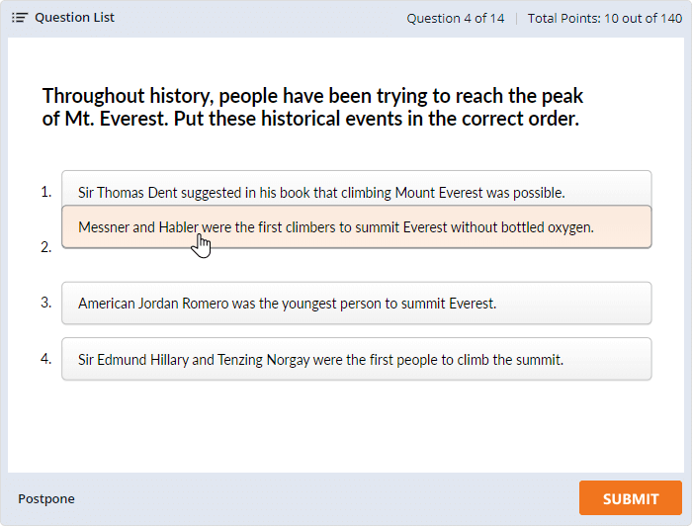692x526 pixels.
Task: Click the separator between question counter and points
Action: pyautogui.click(x=516, y=18)
